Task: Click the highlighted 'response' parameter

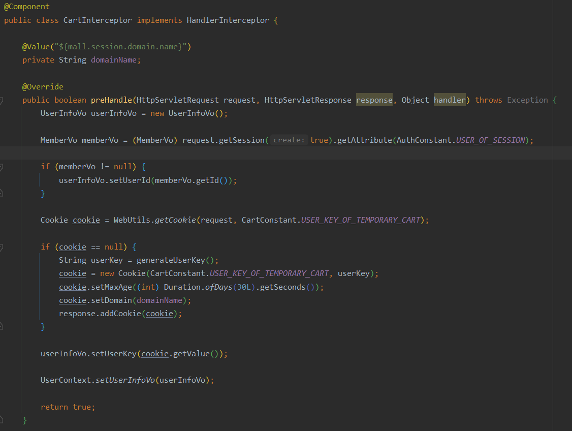Action: point(374,100)
